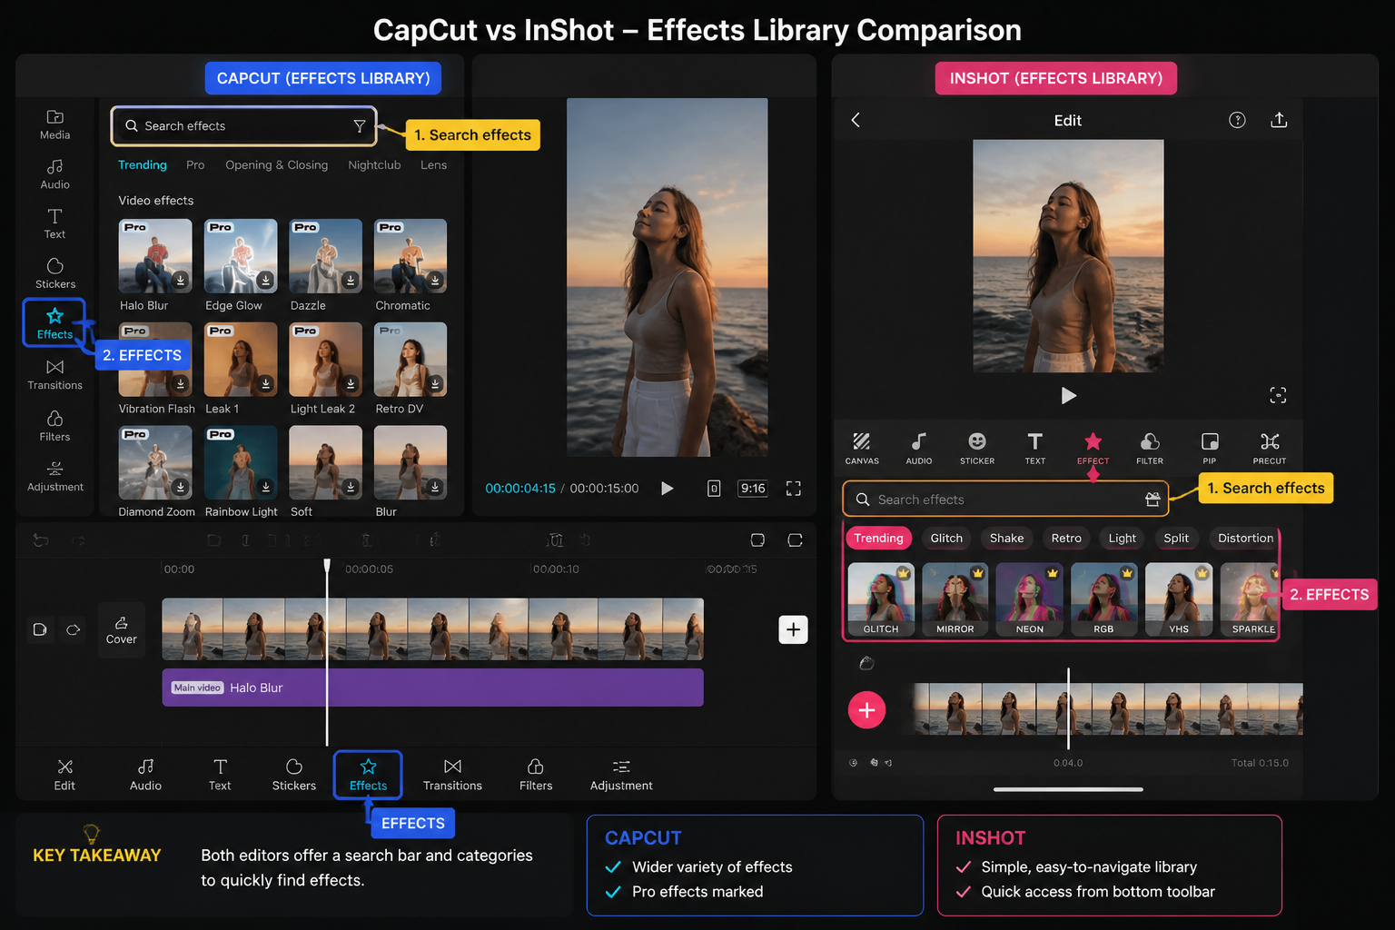Select Diamond Zoom effect thumbnail
The height and width of the screenshot is (930, 1395).
(155, 463)
